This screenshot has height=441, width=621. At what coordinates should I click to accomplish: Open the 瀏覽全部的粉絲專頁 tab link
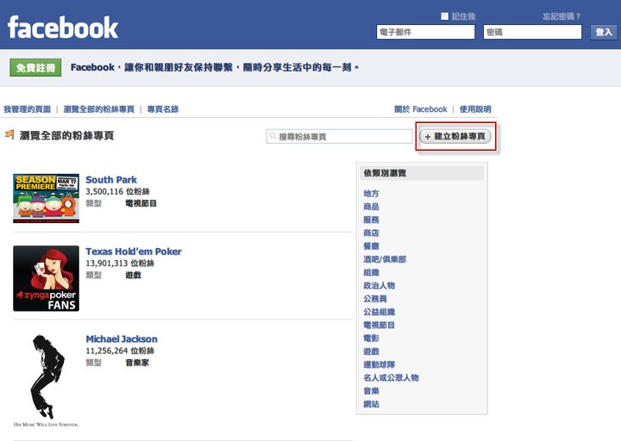[x=99, y=109]
